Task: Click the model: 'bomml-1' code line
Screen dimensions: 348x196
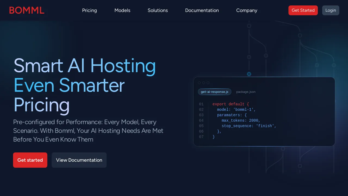Action: [237, 110]
